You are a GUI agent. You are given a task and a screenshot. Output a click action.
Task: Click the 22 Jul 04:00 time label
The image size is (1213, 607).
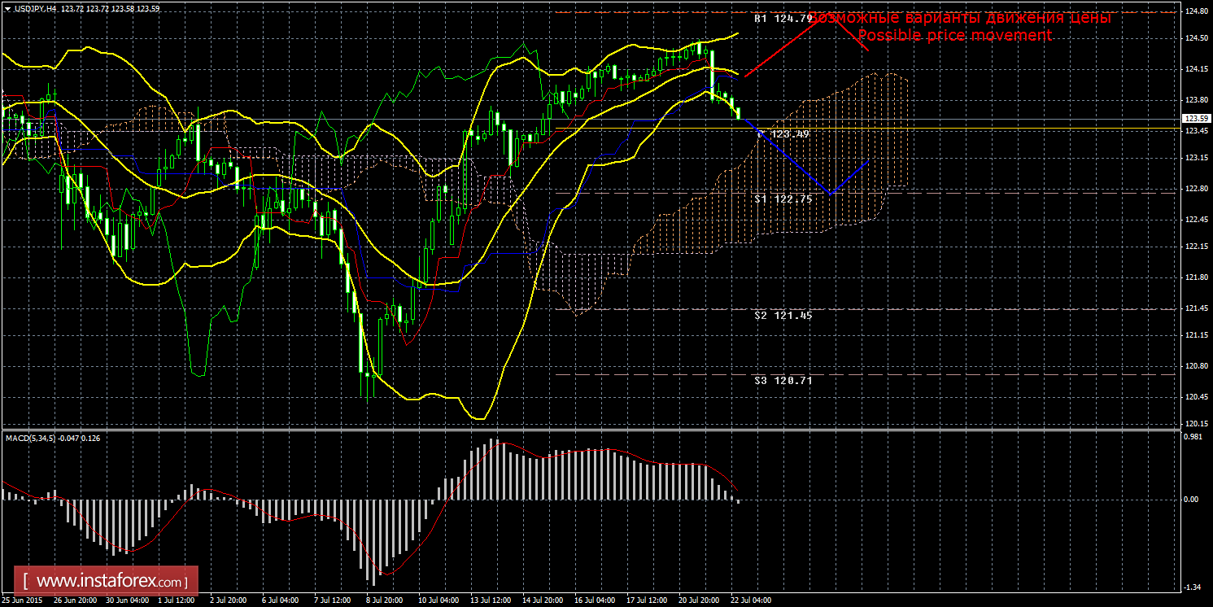(x=751, y=600)
